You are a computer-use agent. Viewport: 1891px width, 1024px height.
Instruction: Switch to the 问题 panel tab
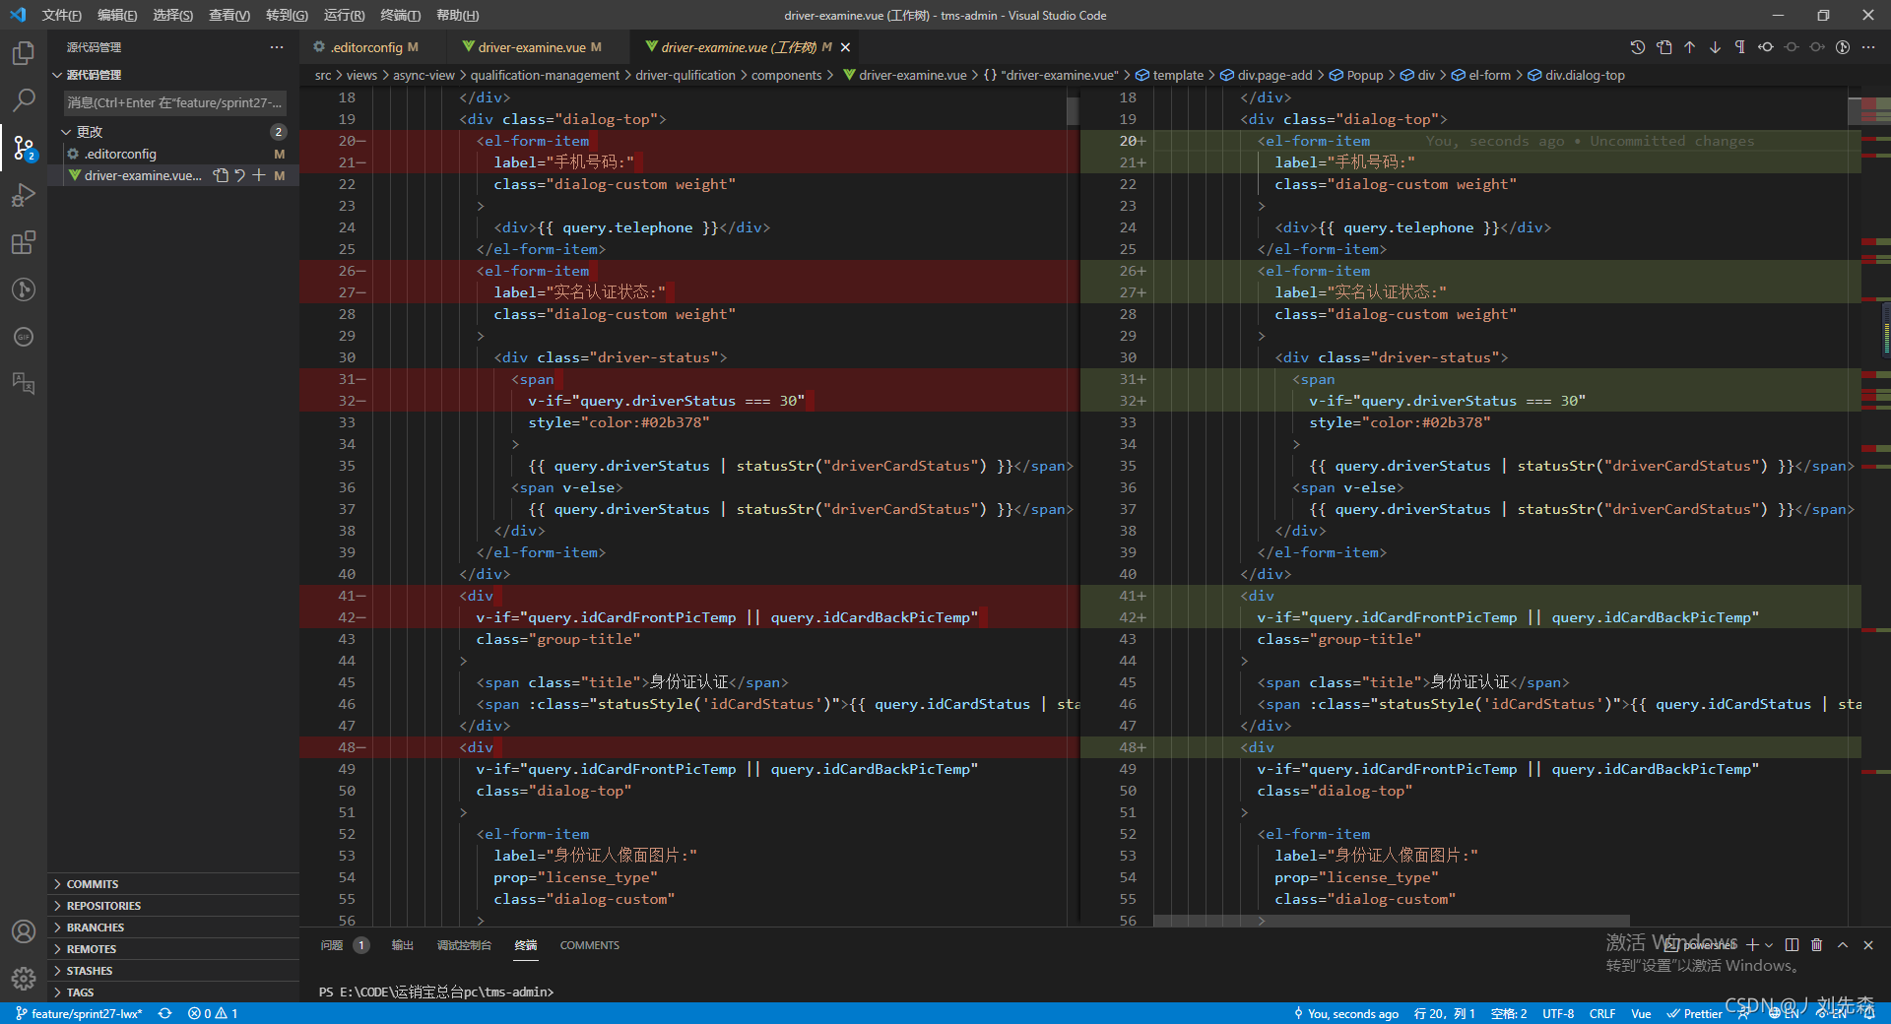point(344,945)
